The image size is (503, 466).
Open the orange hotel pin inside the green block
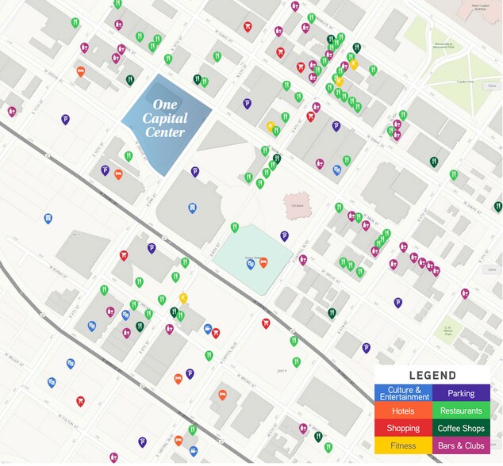tap(263, 262)
